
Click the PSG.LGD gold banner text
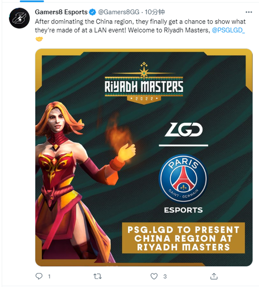pyautogui.click(x=183, y=238)
